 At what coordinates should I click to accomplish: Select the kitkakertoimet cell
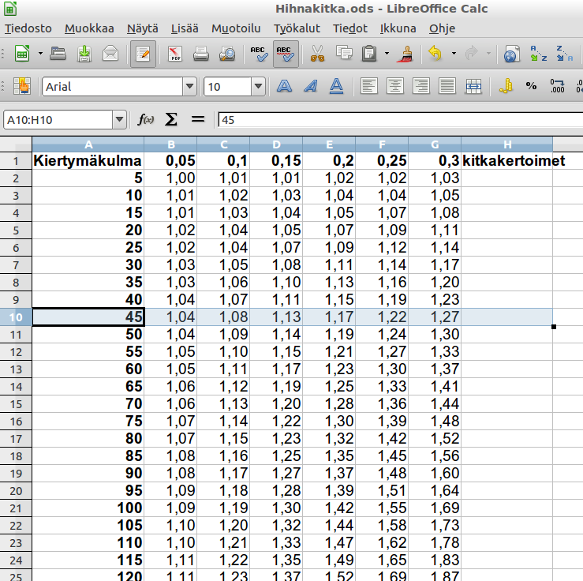click(x=506, y=161)
